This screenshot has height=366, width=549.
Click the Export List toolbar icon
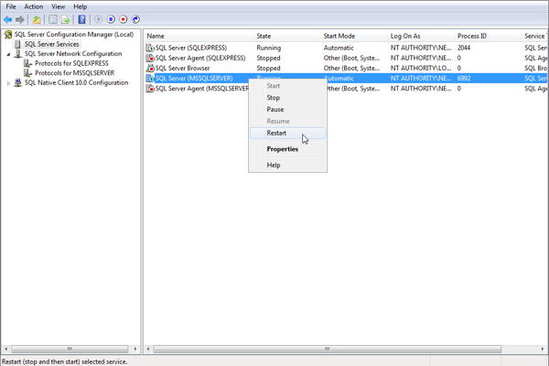click(66, 19)
